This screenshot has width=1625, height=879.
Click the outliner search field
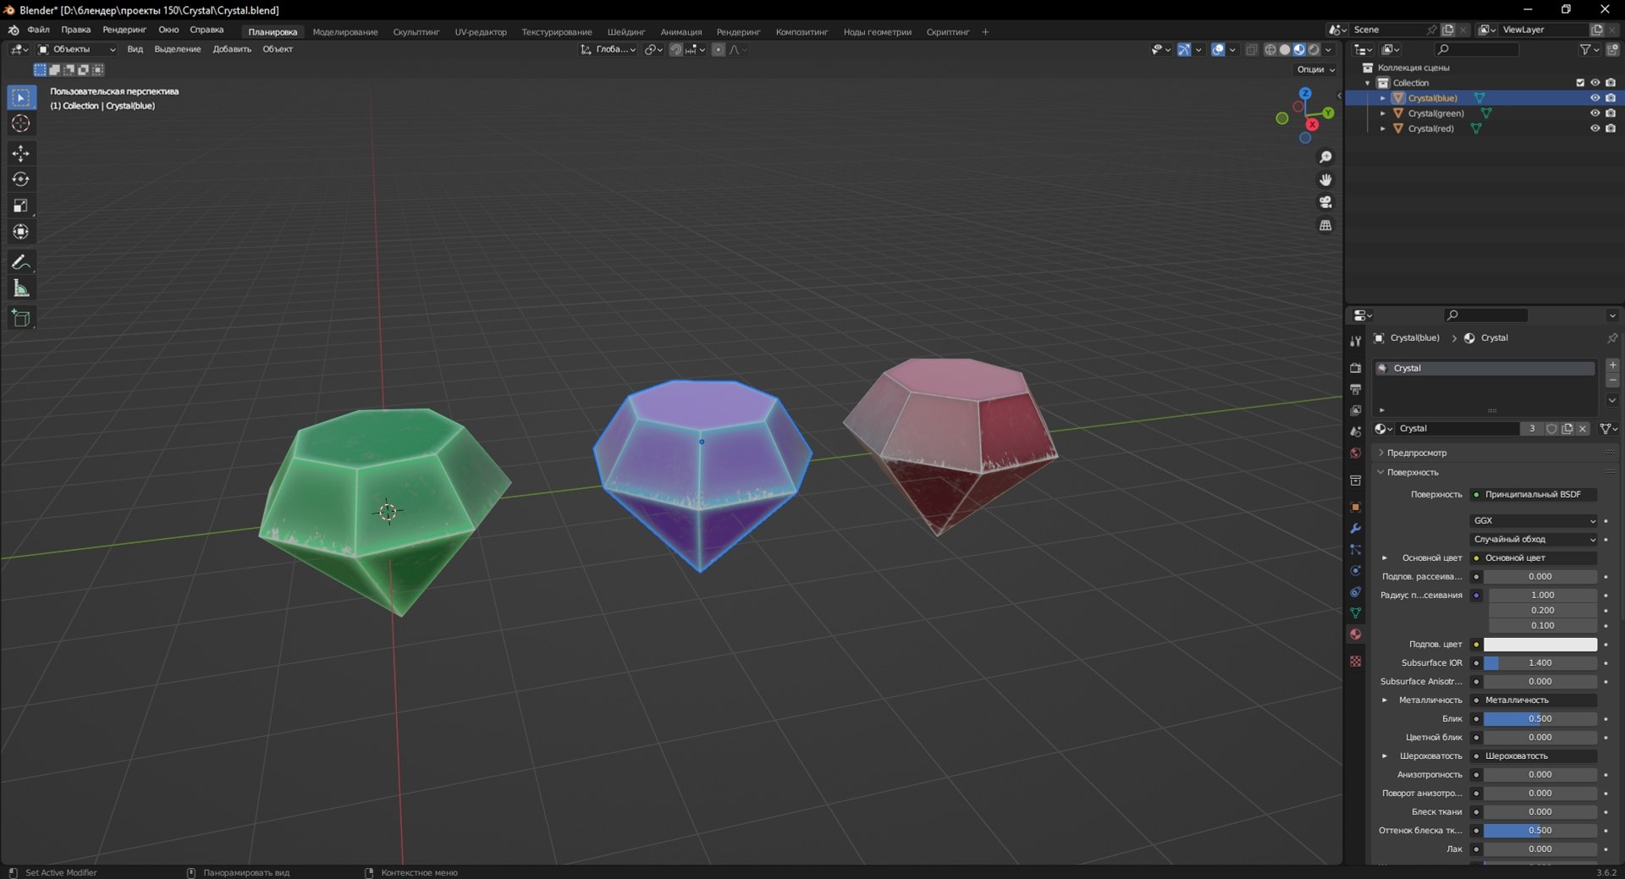pyautogui.click(x=1477, y=50)
